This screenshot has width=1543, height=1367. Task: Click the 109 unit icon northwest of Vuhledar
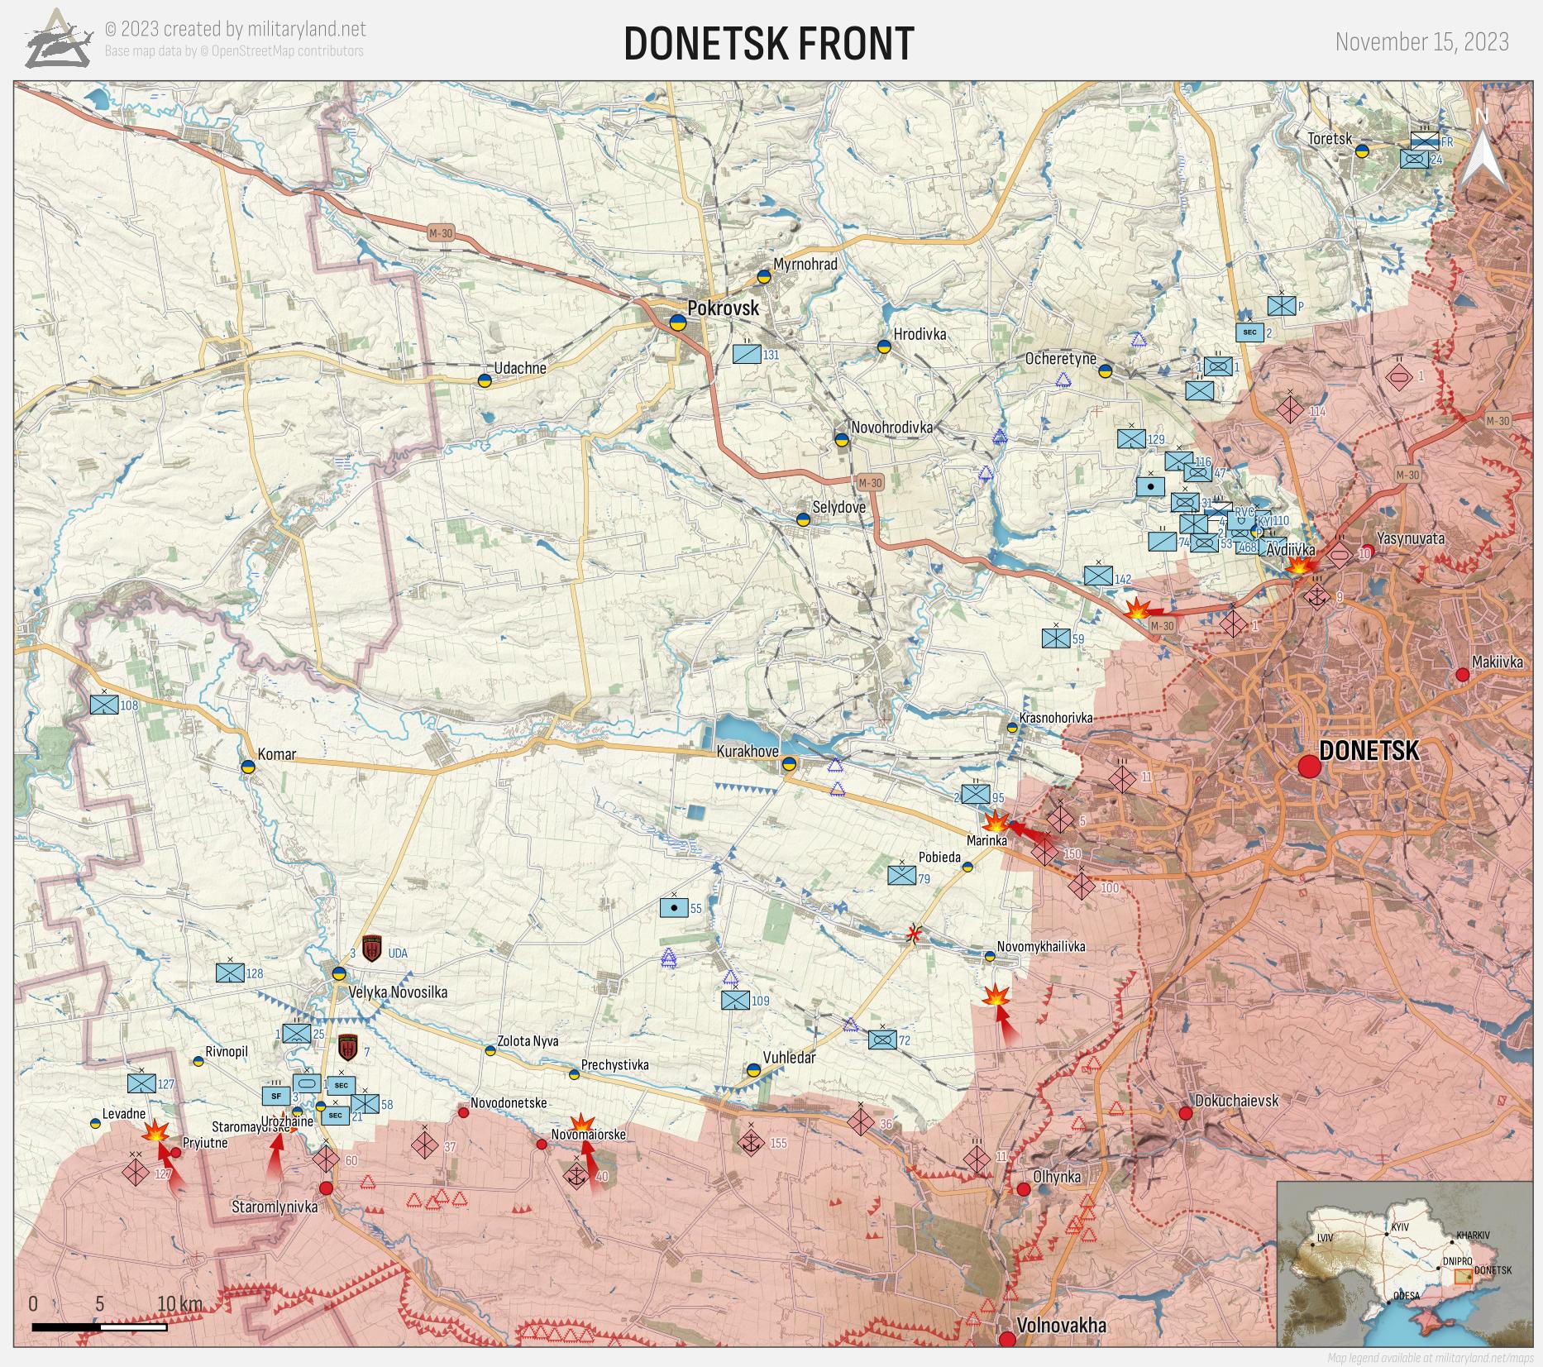734,1000
